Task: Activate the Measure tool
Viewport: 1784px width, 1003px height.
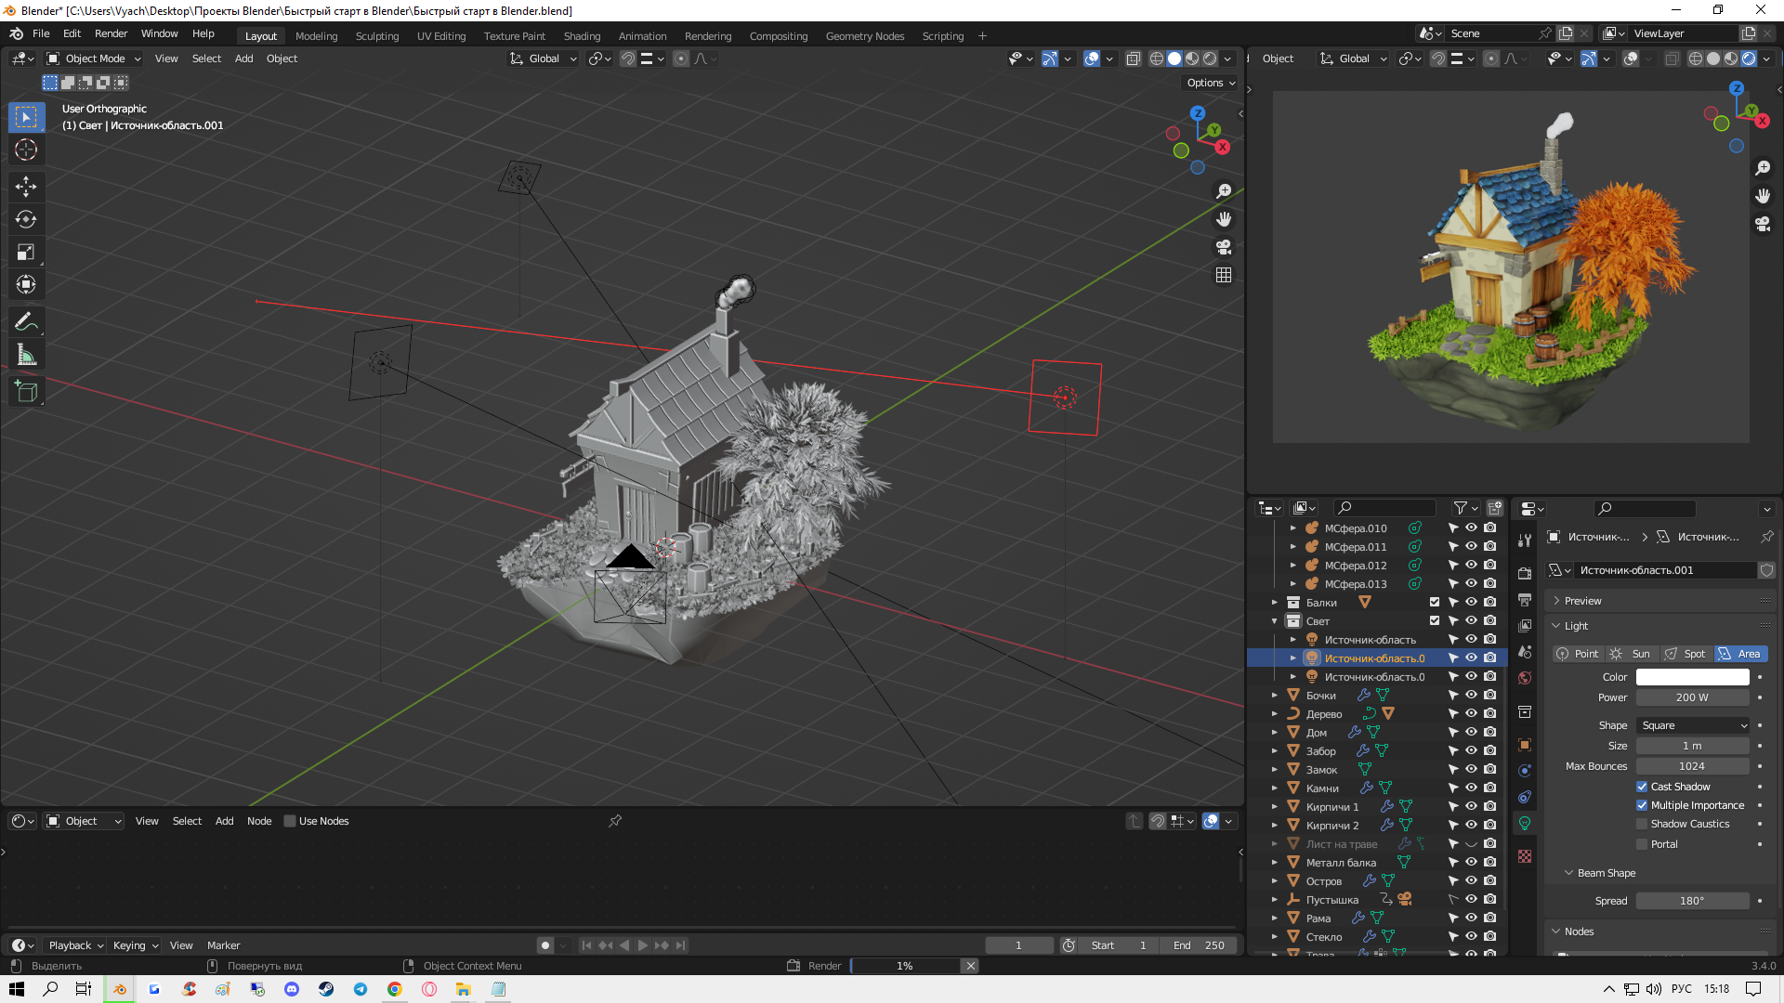Action: point(26,355)
